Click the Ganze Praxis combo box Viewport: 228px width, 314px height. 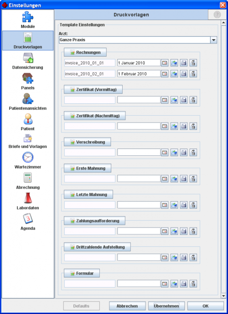click(x=138, y=40)
